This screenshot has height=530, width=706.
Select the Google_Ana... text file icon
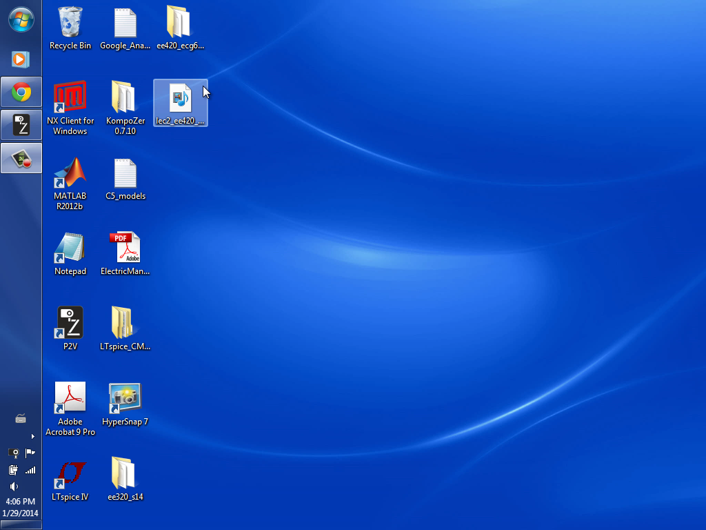click(125, 28)
